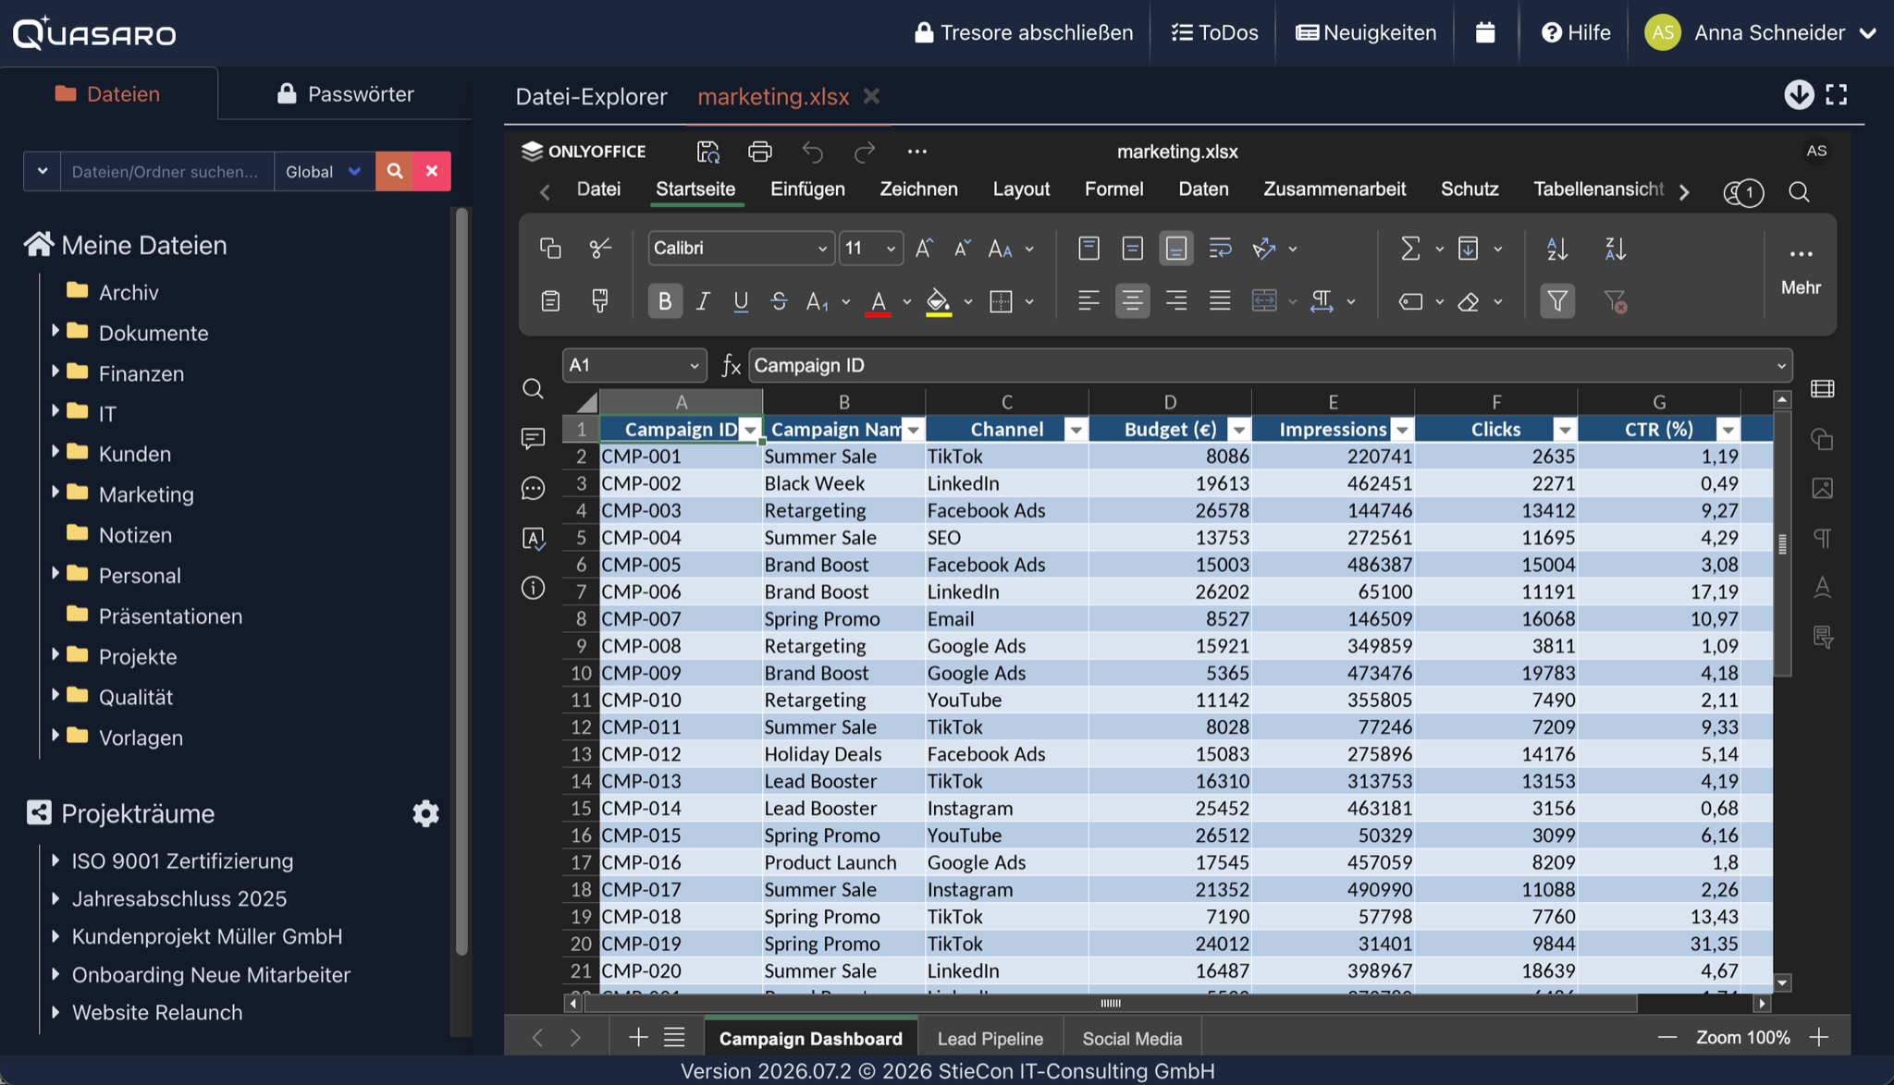Expand the Finanzen folder

[55, 372]
